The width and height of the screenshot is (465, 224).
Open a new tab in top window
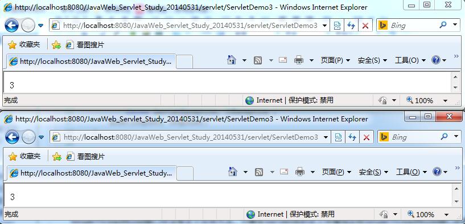tap(184, 62)
